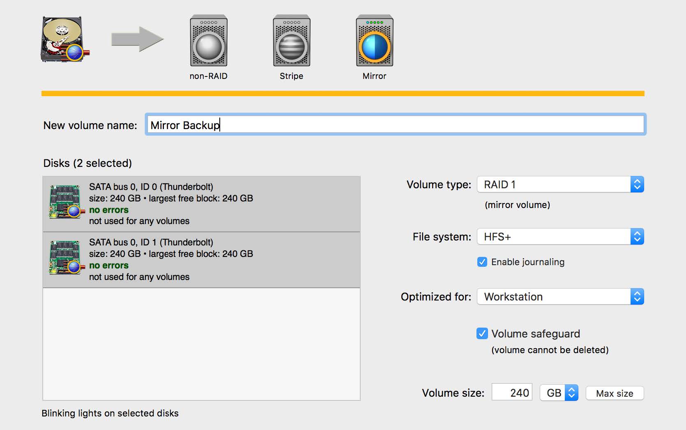Click the SATA ID 1 disk icon
686x430 pixels.
click(64, 258)
